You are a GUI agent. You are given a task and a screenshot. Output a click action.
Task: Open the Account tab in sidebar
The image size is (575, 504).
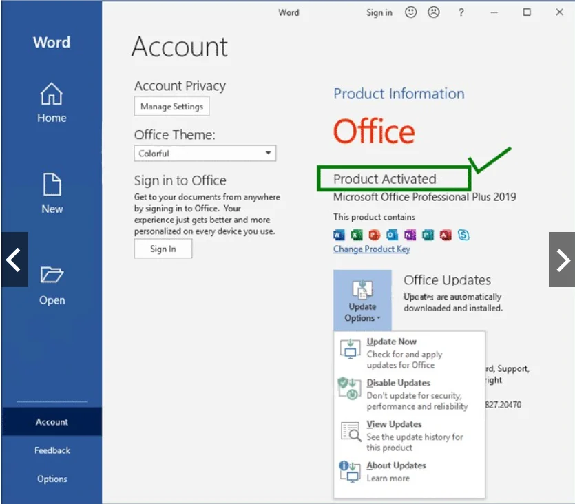tap(52, 422)
